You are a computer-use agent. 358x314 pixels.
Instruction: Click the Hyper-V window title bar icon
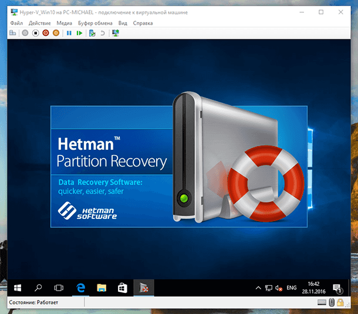pyautogui.click(x=14, y=12)
